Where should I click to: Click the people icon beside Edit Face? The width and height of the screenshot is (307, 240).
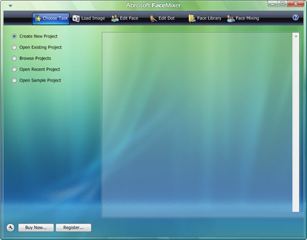115,18
